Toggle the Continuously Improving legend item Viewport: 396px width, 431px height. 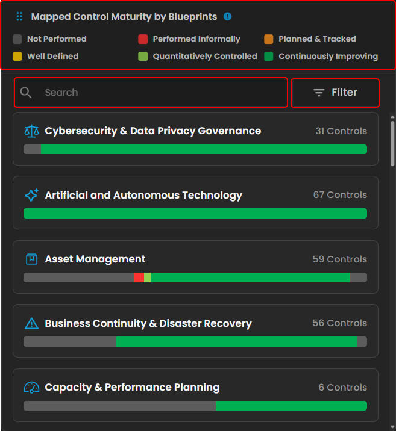click(321, 57)
